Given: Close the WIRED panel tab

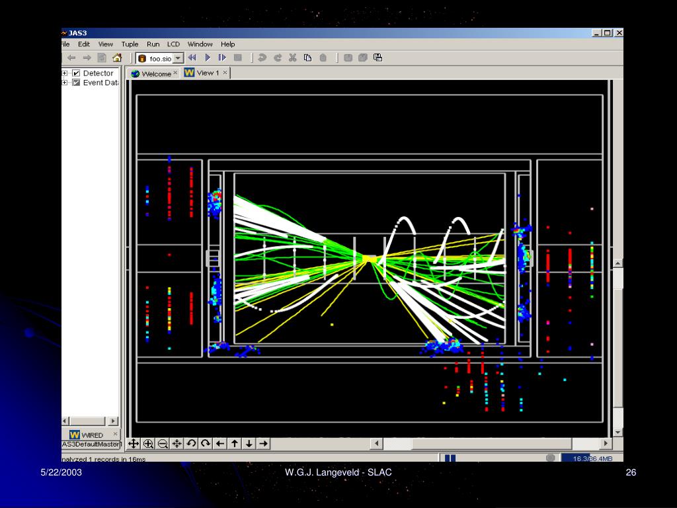Looking at the screenshot, I should [x=115, y=433].
